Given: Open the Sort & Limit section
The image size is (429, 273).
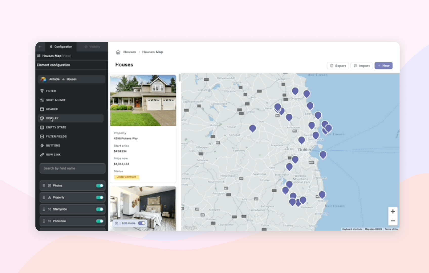Looking at the screenshot, I should 56,100.
